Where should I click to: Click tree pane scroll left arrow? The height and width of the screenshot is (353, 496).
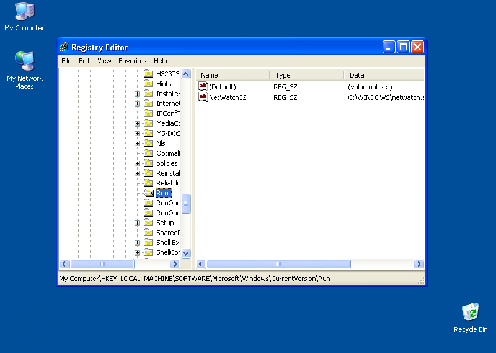(64, 264)
